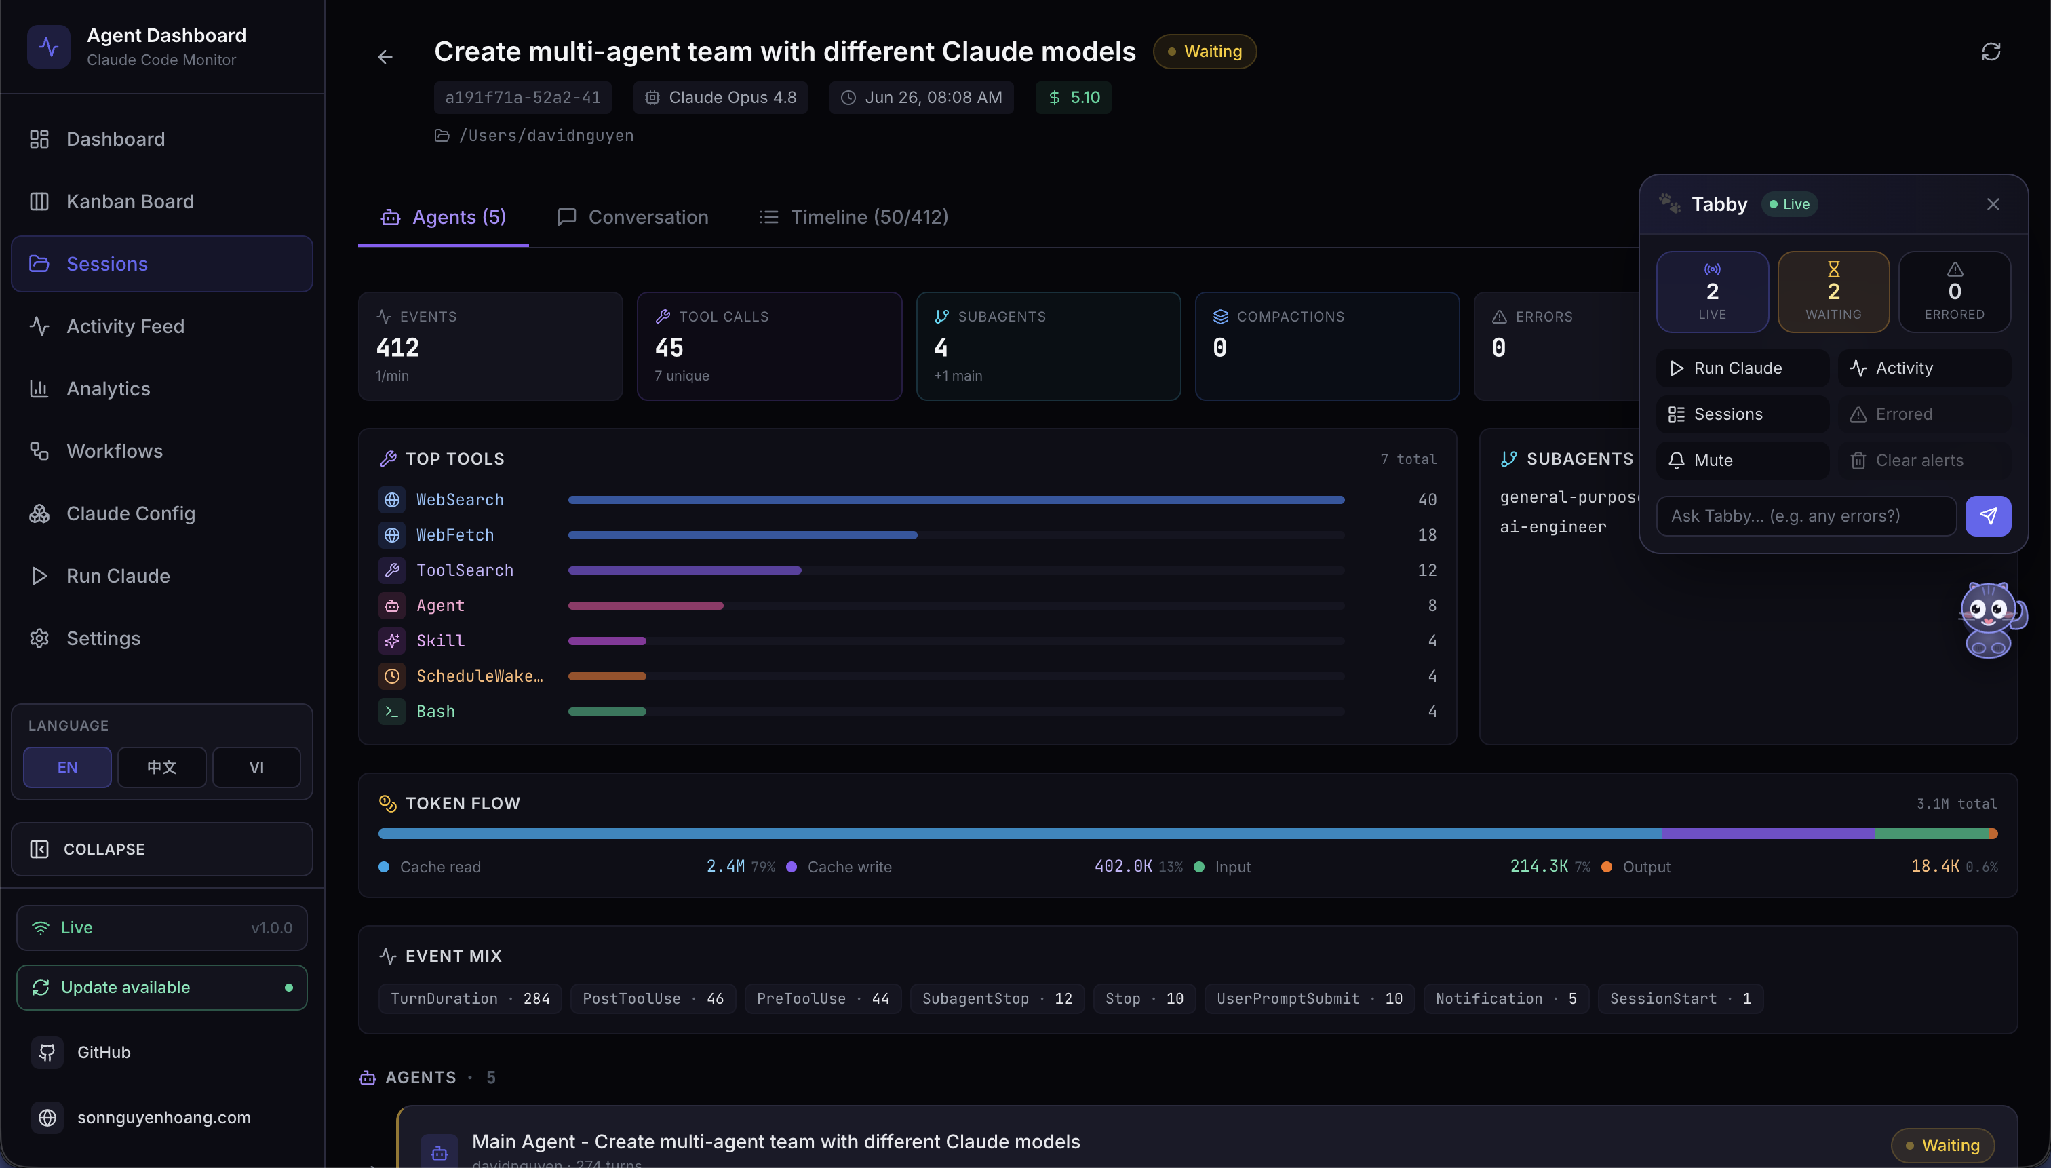Switch to Timeline (50/412) tab
The width and height of the screenshot is (2051, 1168).
tap(853, 218)
